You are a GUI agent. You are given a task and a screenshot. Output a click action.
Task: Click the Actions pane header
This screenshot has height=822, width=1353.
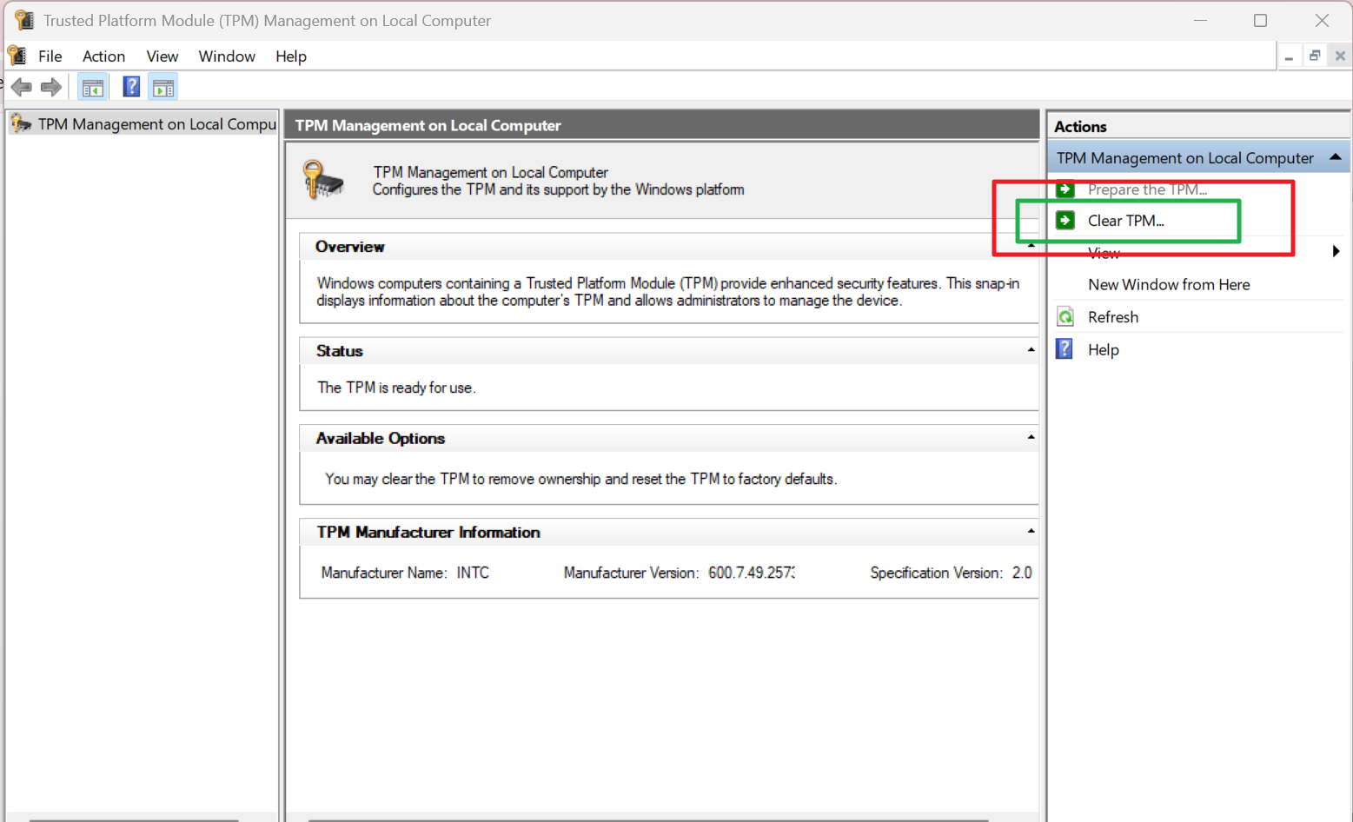1198,126
